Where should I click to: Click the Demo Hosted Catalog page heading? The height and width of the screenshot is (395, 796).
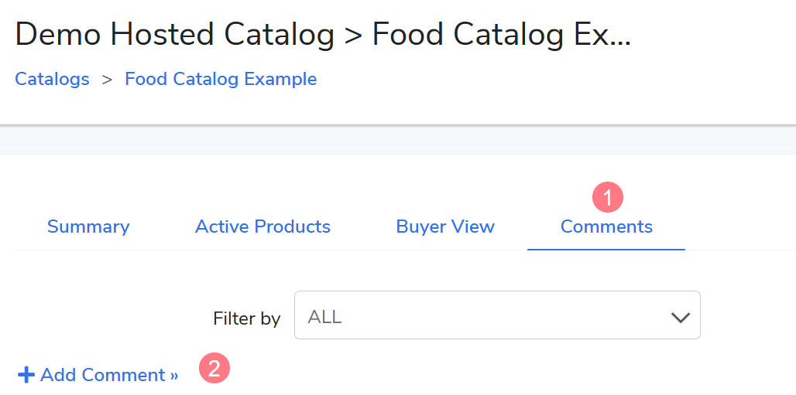[174, 35]
